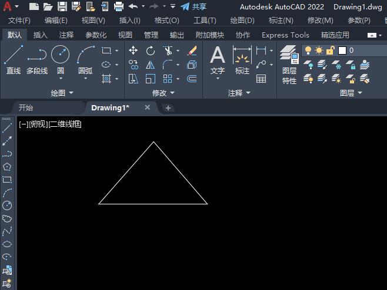
Task: Click the Undo arrow icon
Action: (134, 6)
